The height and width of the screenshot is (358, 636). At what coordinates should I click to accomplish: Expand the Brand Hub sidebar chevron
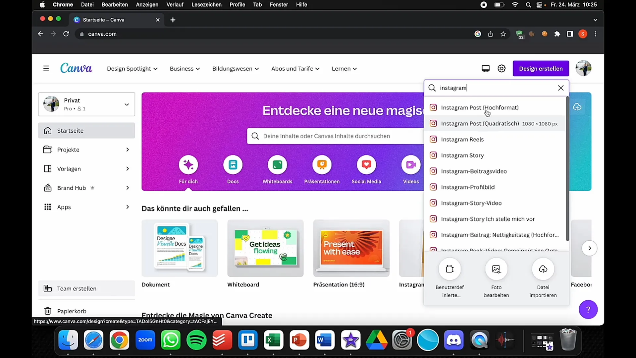click(x=128, y=188)
